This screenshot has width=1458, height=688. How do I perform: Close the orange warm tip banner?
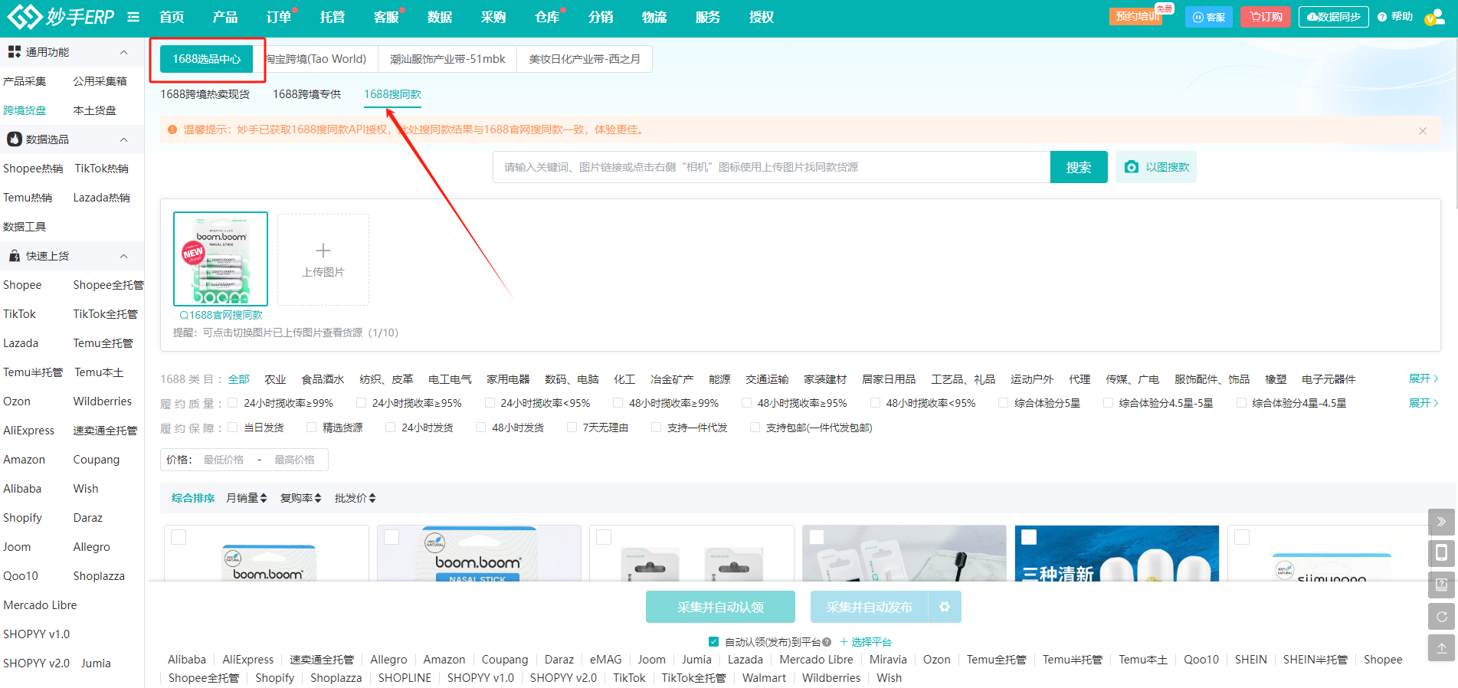click(x=1423, y=131)
